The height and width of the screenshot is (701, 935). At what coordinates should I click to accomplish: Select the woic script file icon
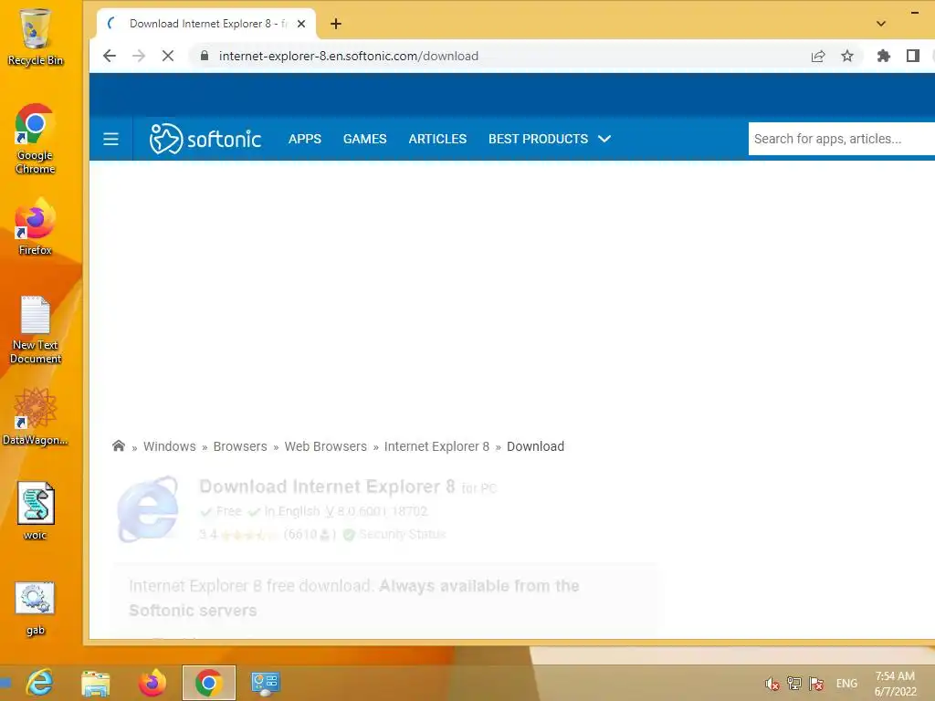pyautogui.click(x=36, y=511)
